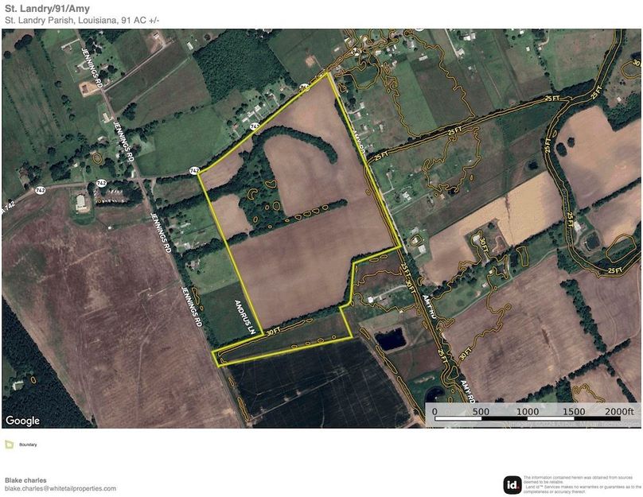Click the 742 shield above the A 742 label

pyautogui.click(x=40, y=190)
